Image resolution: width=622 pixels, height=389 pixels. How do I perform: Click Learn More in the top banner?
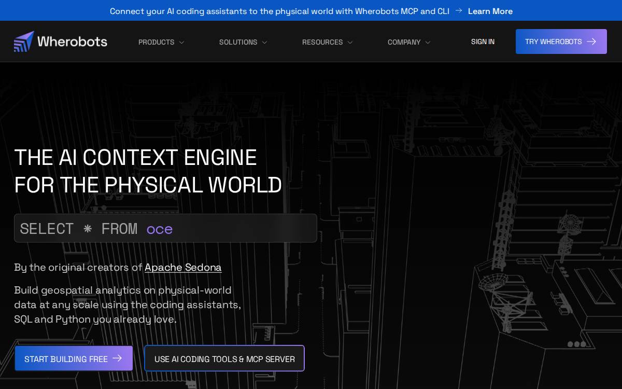[490, 11]
